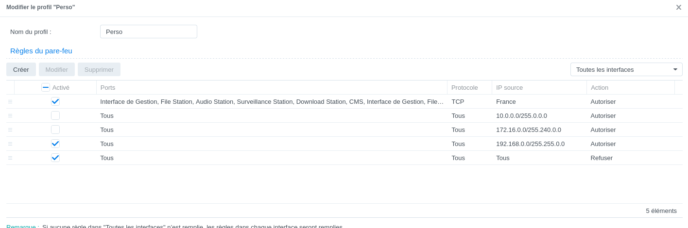Image resolution: width=688 pixels, height=228 pixels.
Task: Click drag handle of the France rule
Action: pyautogui.click(x=10, y=102)
